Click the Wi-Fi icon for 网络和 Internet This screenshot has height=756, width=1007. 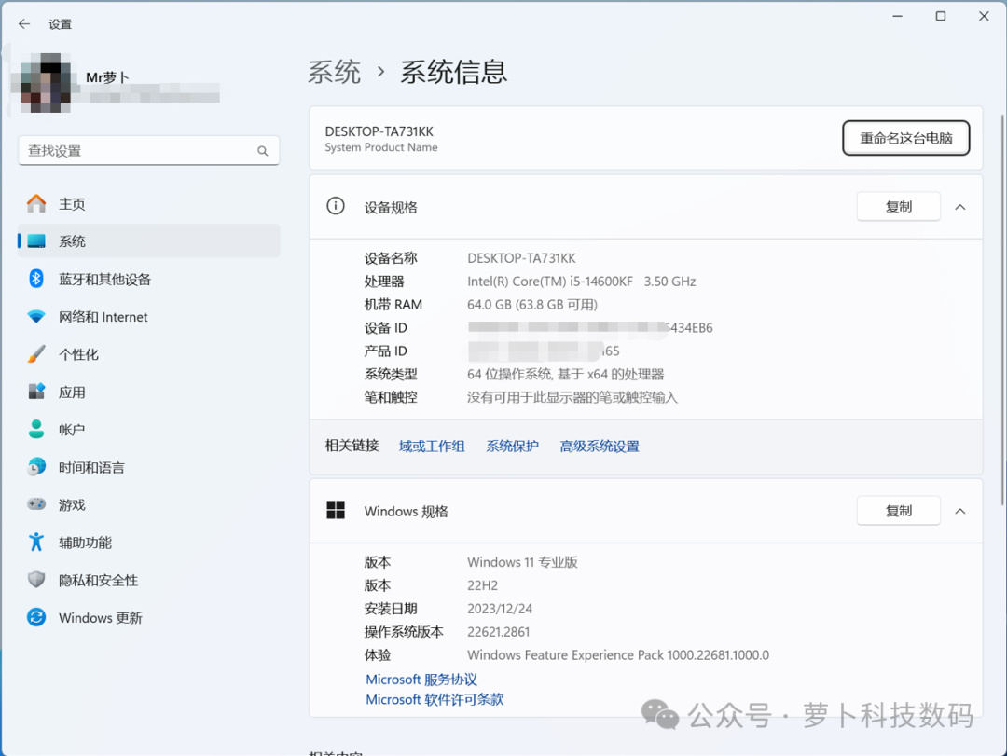pos(36,317)
